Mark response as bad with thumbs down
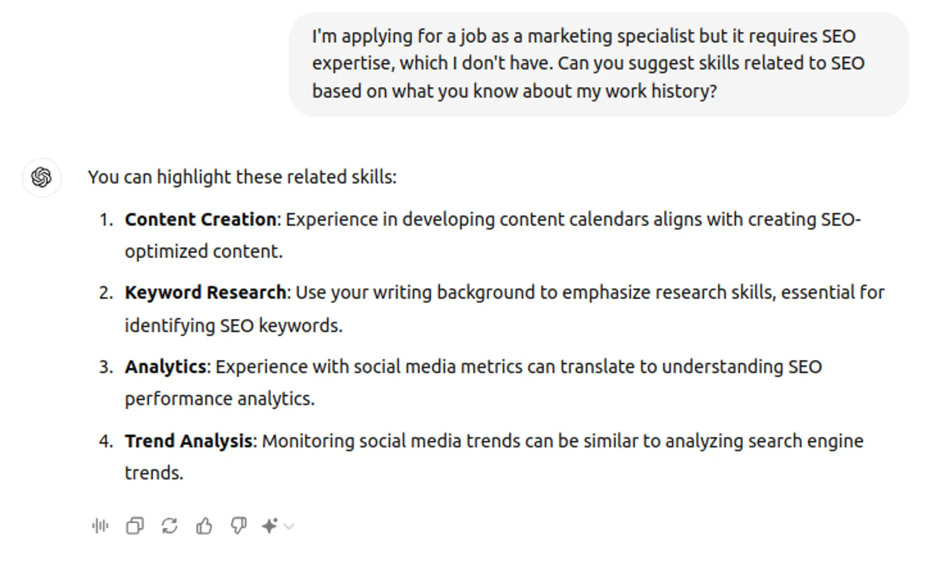The height and width of the screenshot is (588, 932). tap(238, 526)
